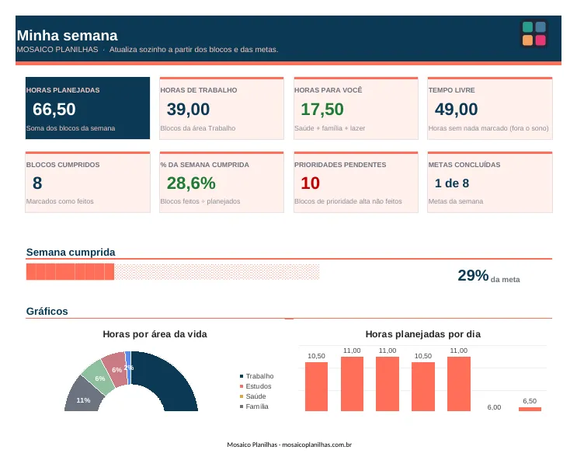Click the 6,00 bar chart data label
The height and width of the screenshot is (464, 577).
[494, 407]
